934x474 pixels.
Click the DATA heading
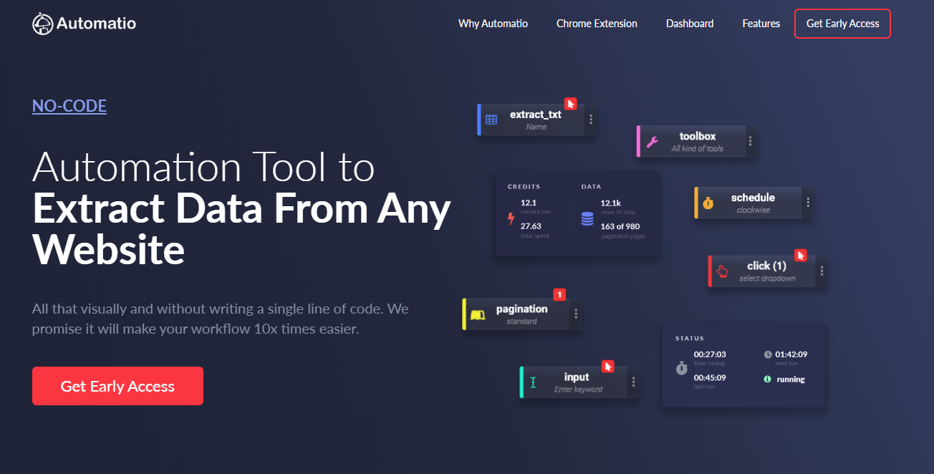click(591, 186)
